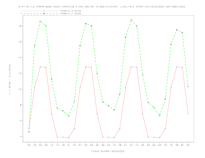Click x-axis forecast hour label 45
205x158 pixels.
click(114, 145)
